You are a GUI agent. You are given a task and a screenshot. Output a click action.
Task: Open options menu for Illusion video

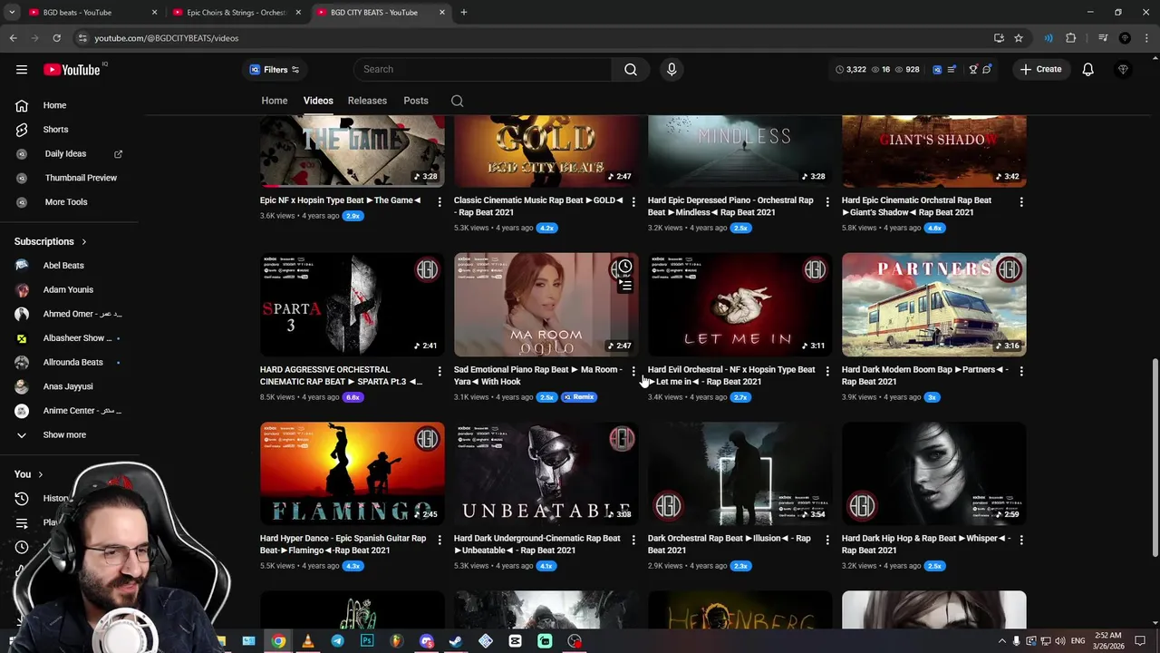827,540
